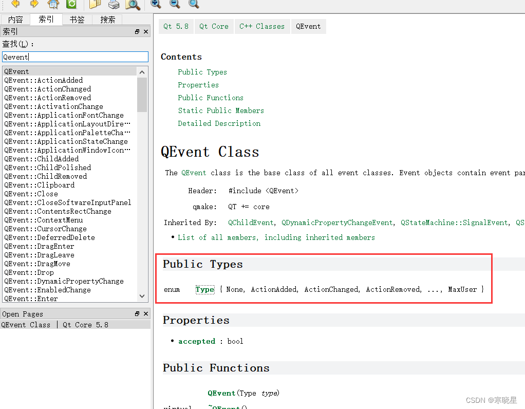
Task: Select QEvent::DragLeave in index list
Action: [x=70, y=255]
